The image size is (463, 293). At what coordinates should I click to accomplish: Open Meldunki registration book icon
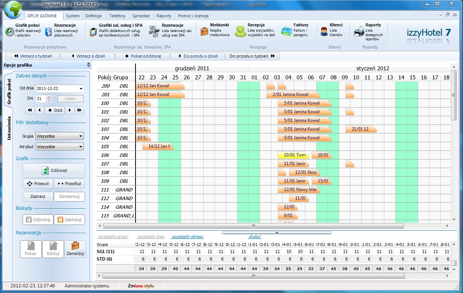pos(204,32)
